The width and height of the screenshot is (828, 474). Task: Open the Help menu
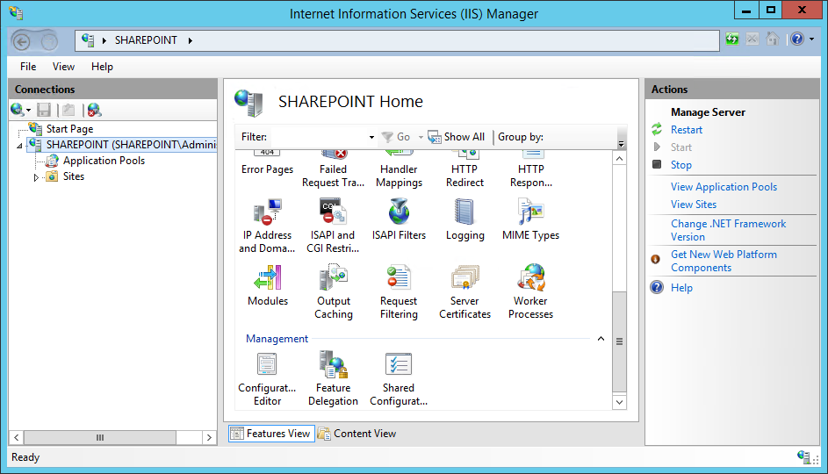[x=102, y=67]
